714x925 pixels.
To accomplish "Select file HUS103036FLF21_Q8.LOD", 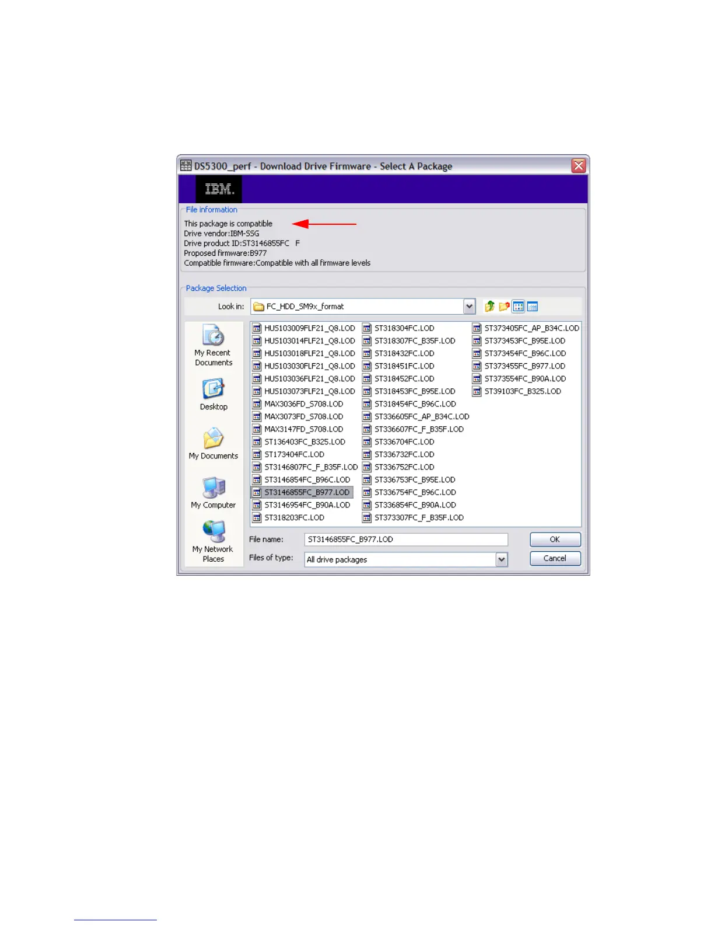I will [x=304, y=379].
